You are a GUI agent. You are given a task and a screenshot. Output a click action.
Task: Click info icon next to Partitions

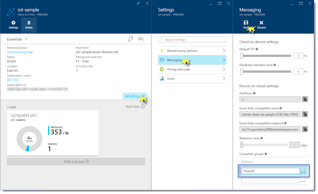(x=254, y=94)
